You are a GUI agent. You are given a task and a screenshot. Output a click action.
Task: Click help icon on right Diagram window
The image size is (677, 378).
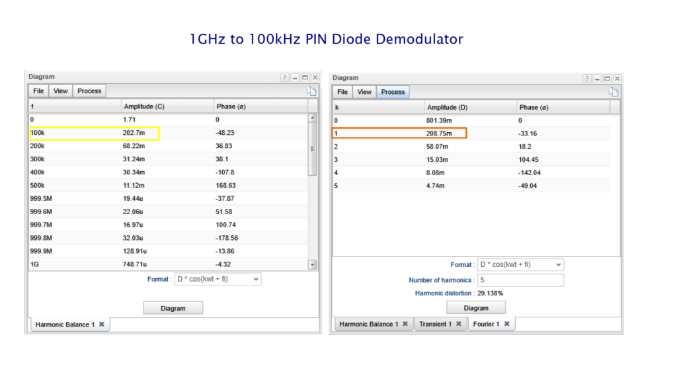[x=586, y=78]
